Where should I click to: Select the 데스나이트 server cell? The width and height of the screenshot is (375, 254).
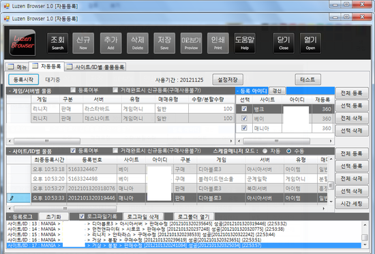point(102,118)
